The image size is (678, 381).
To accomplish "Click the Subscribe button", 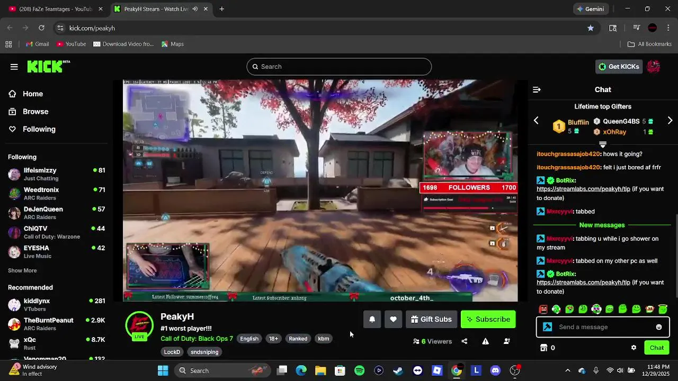I will [488, 319].
